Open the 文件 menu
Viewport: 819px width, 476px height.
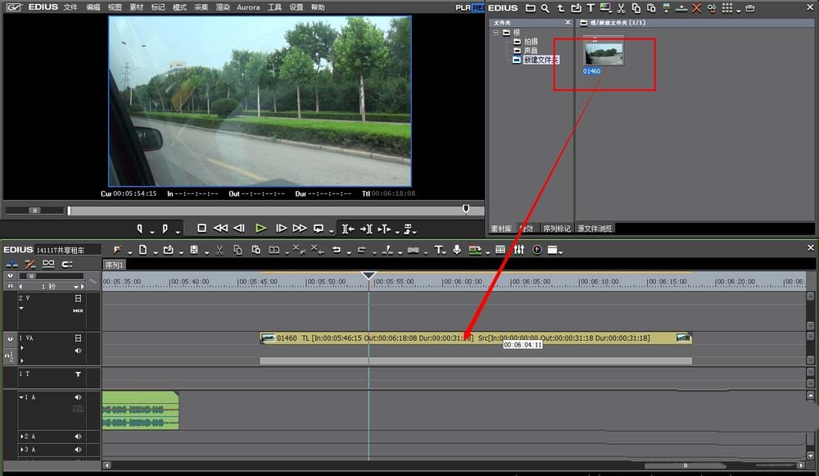(70, 7)
